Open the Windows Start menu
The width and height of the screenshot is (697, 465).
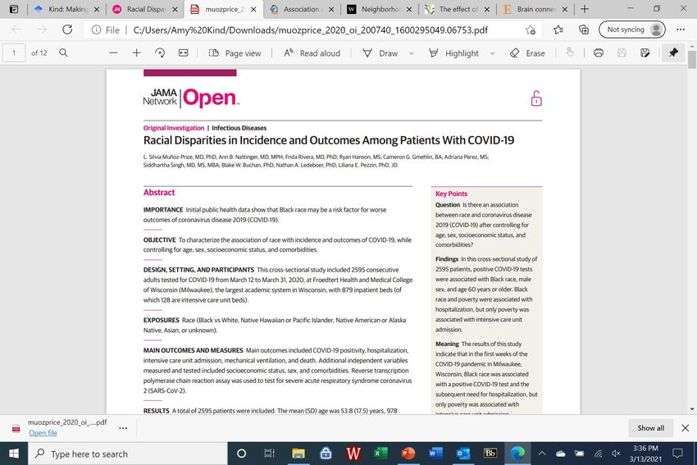click(x=14, y=454)
